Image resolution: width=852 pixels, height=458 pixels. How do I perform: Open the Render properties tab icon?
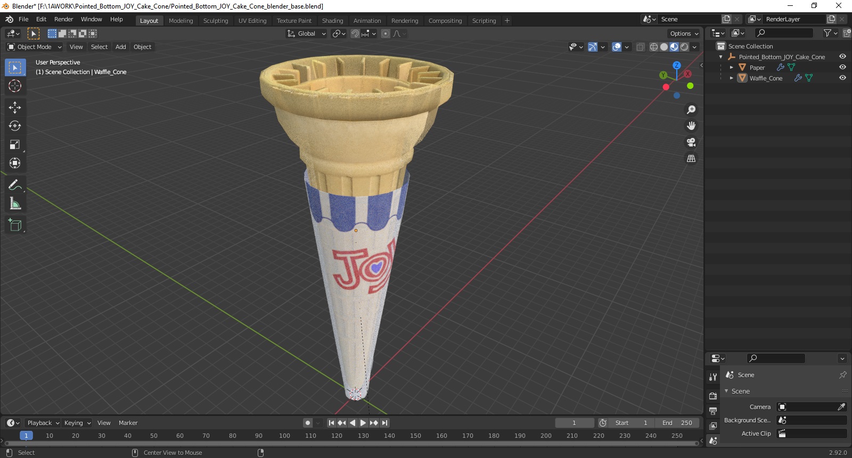[x=713, y=396]
